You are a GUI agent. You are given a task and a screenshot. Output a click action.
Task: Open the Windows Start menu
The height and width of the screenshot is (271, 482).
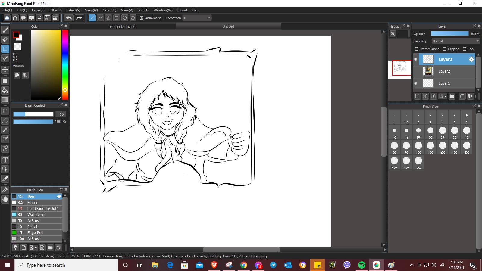coord(7,265)
